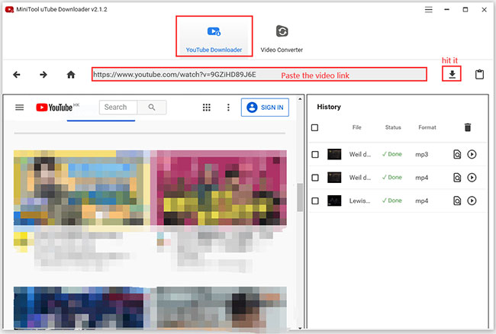Switch to the Video Converter tab
The height and width of the screenshot is (334, 496).
pyautogui.click(x=282, y=39)
